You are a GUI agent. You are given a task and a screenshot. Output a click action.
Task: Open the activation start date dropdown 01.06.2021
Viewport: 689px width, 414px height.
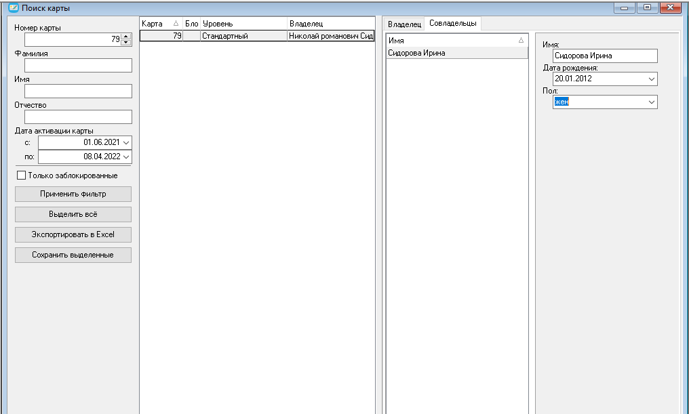pos(126,143)
